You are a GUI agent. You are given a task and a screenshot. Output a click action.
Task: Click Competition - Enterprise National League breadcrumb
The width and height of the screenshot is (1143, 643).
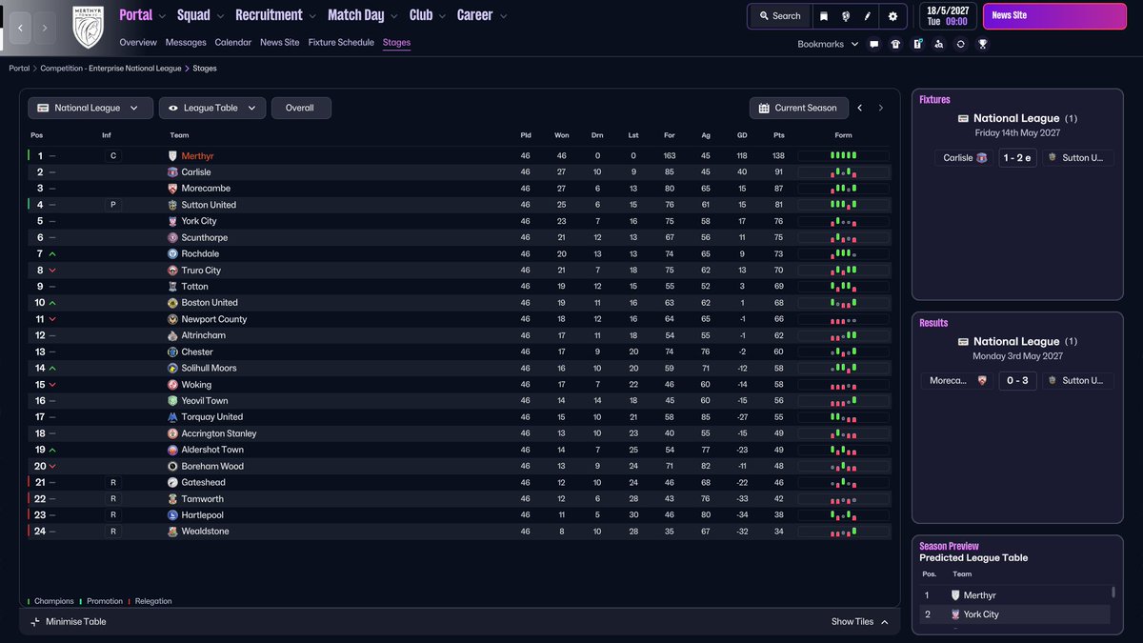click(x=110, y=69)
